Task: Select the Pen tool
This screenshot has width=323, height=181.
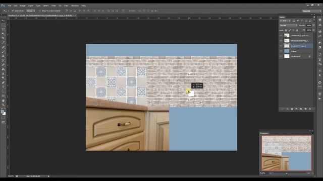Action: pos(3,82)
